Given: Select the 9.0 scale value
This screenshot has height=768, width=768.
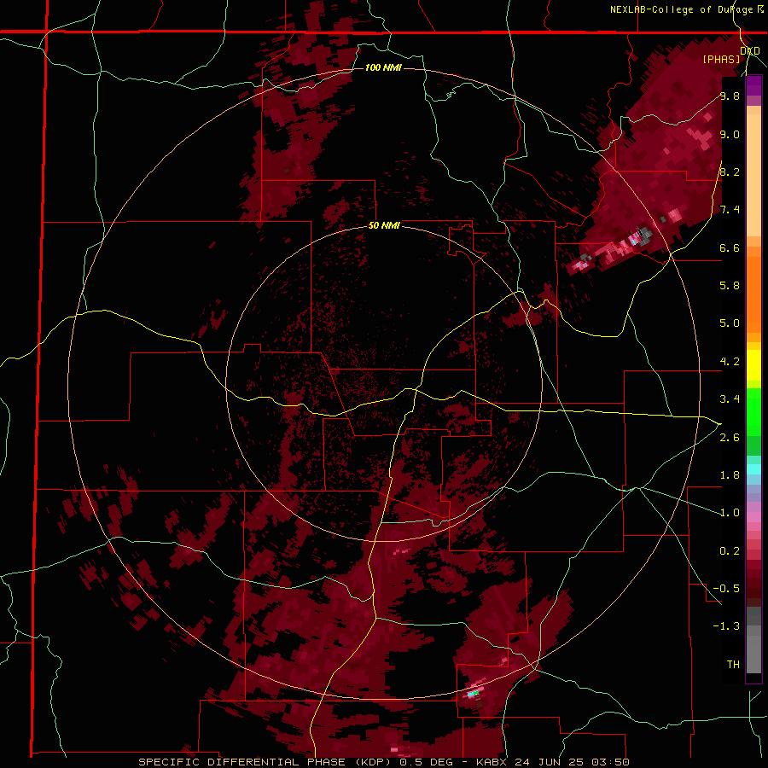Looking at the screenshot, I should [x=730, y=134].
